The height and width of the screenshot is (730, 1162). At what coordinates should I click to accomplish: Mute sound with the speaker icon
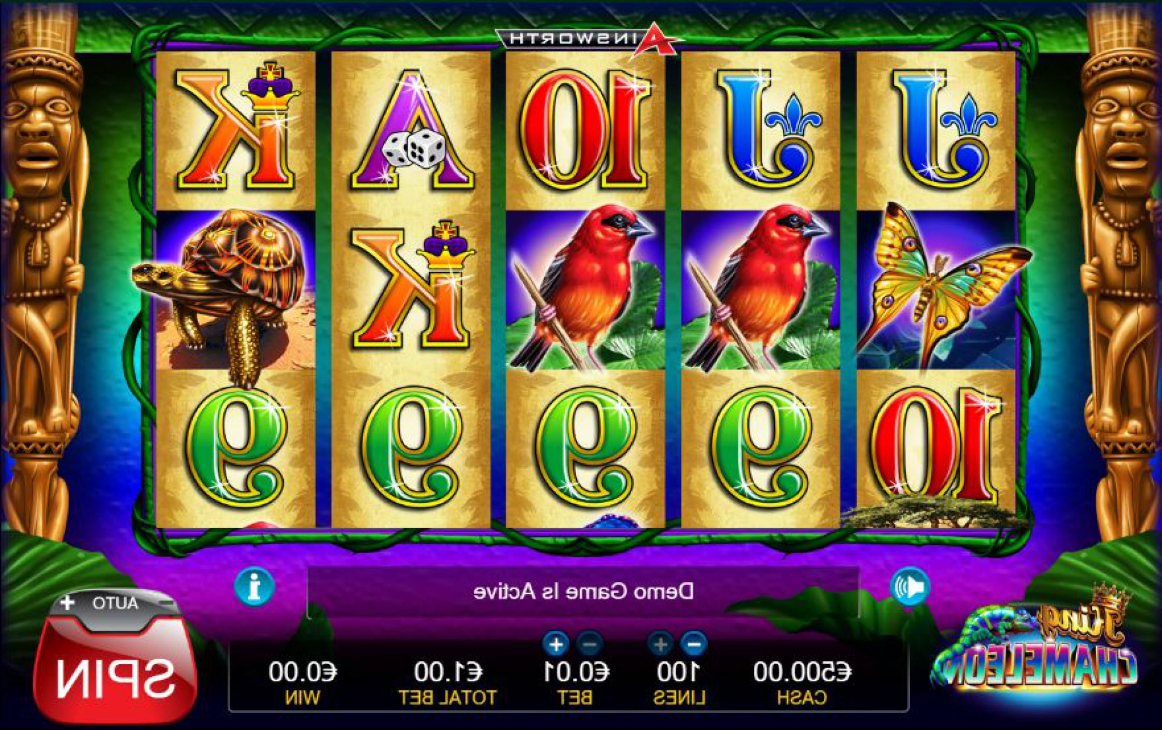[910, 587]
